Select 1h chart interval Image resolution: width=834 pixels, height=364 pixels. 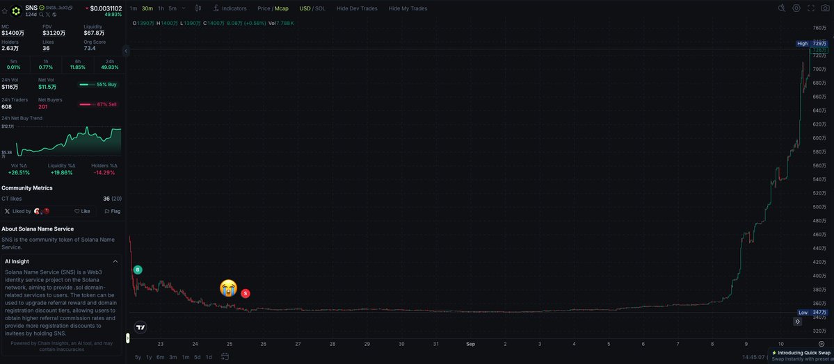[161, 8]
